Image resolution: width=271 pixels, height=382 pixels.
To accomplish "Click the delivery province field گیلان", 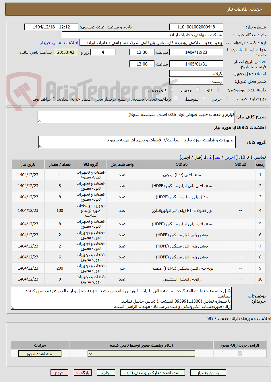I will (196, 74).
